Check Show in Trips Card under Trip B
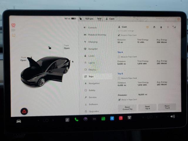Image resolution: width=188 pixels, height=141 pixels. 119,78
